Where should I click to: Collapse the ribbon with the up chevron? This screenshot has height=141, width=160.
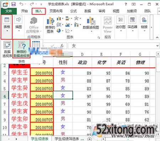157,37
